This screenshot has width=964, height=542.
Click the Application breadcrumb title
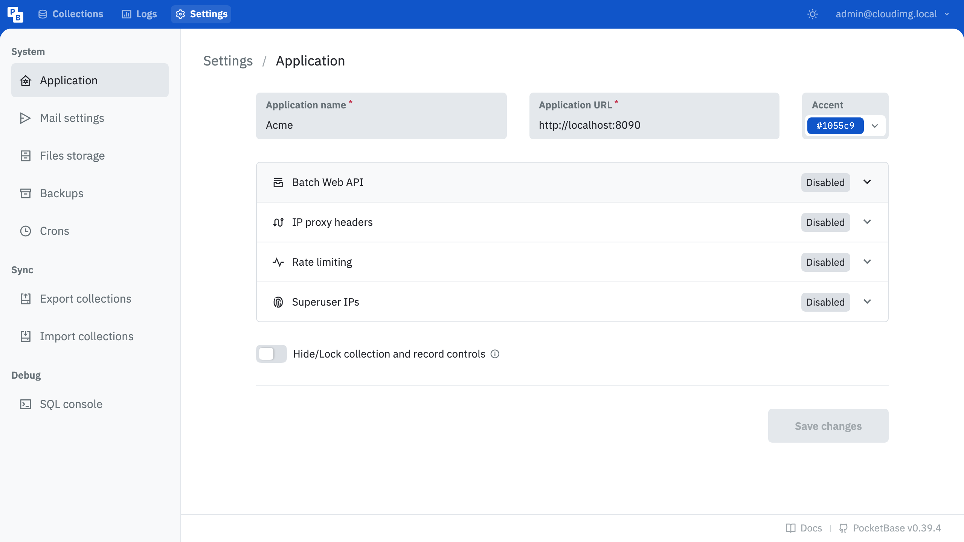tap(310, 61)
